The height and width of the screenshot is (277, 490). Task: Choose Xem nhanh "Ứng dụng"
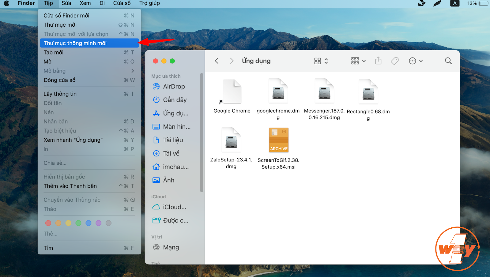tap(89, 140)
